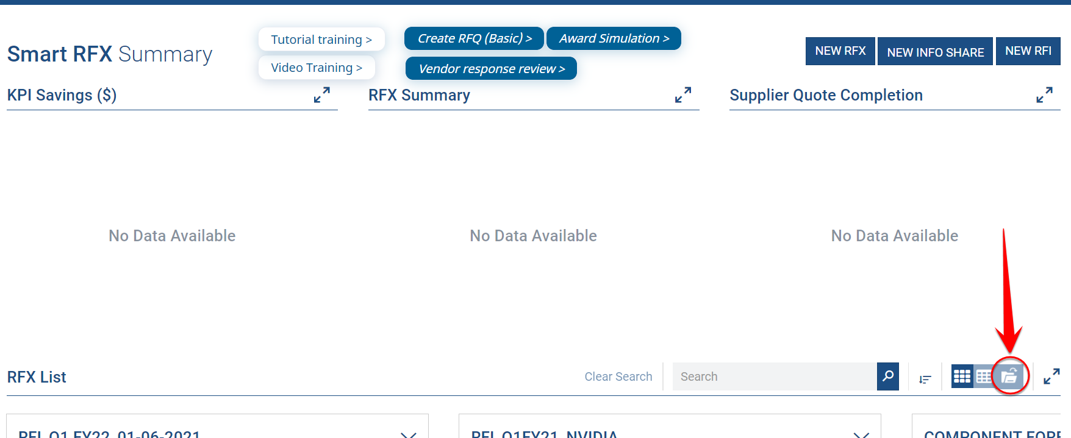The height and width of the screenshot is (438, 1071).
Task: Open the Tutorial training link
Action: click(x=321, y=40)
